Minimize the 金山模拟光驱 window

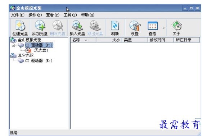click(185, 8)
